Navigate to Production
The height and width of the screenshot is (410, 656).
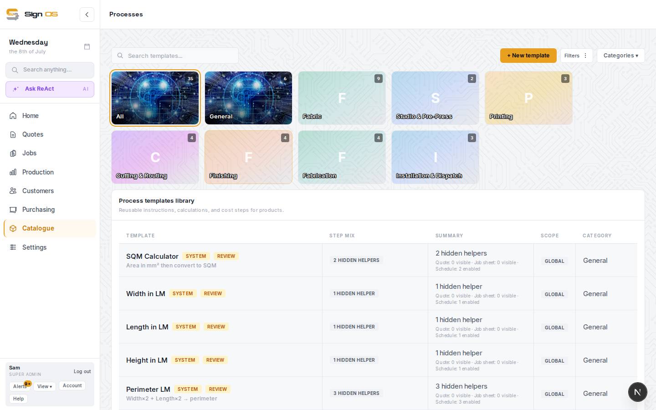(50, 172)
